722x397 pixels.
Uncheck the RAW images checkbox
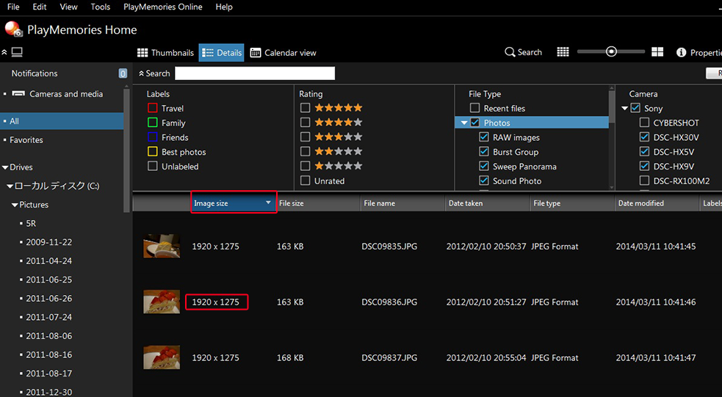tap(484, 137)
